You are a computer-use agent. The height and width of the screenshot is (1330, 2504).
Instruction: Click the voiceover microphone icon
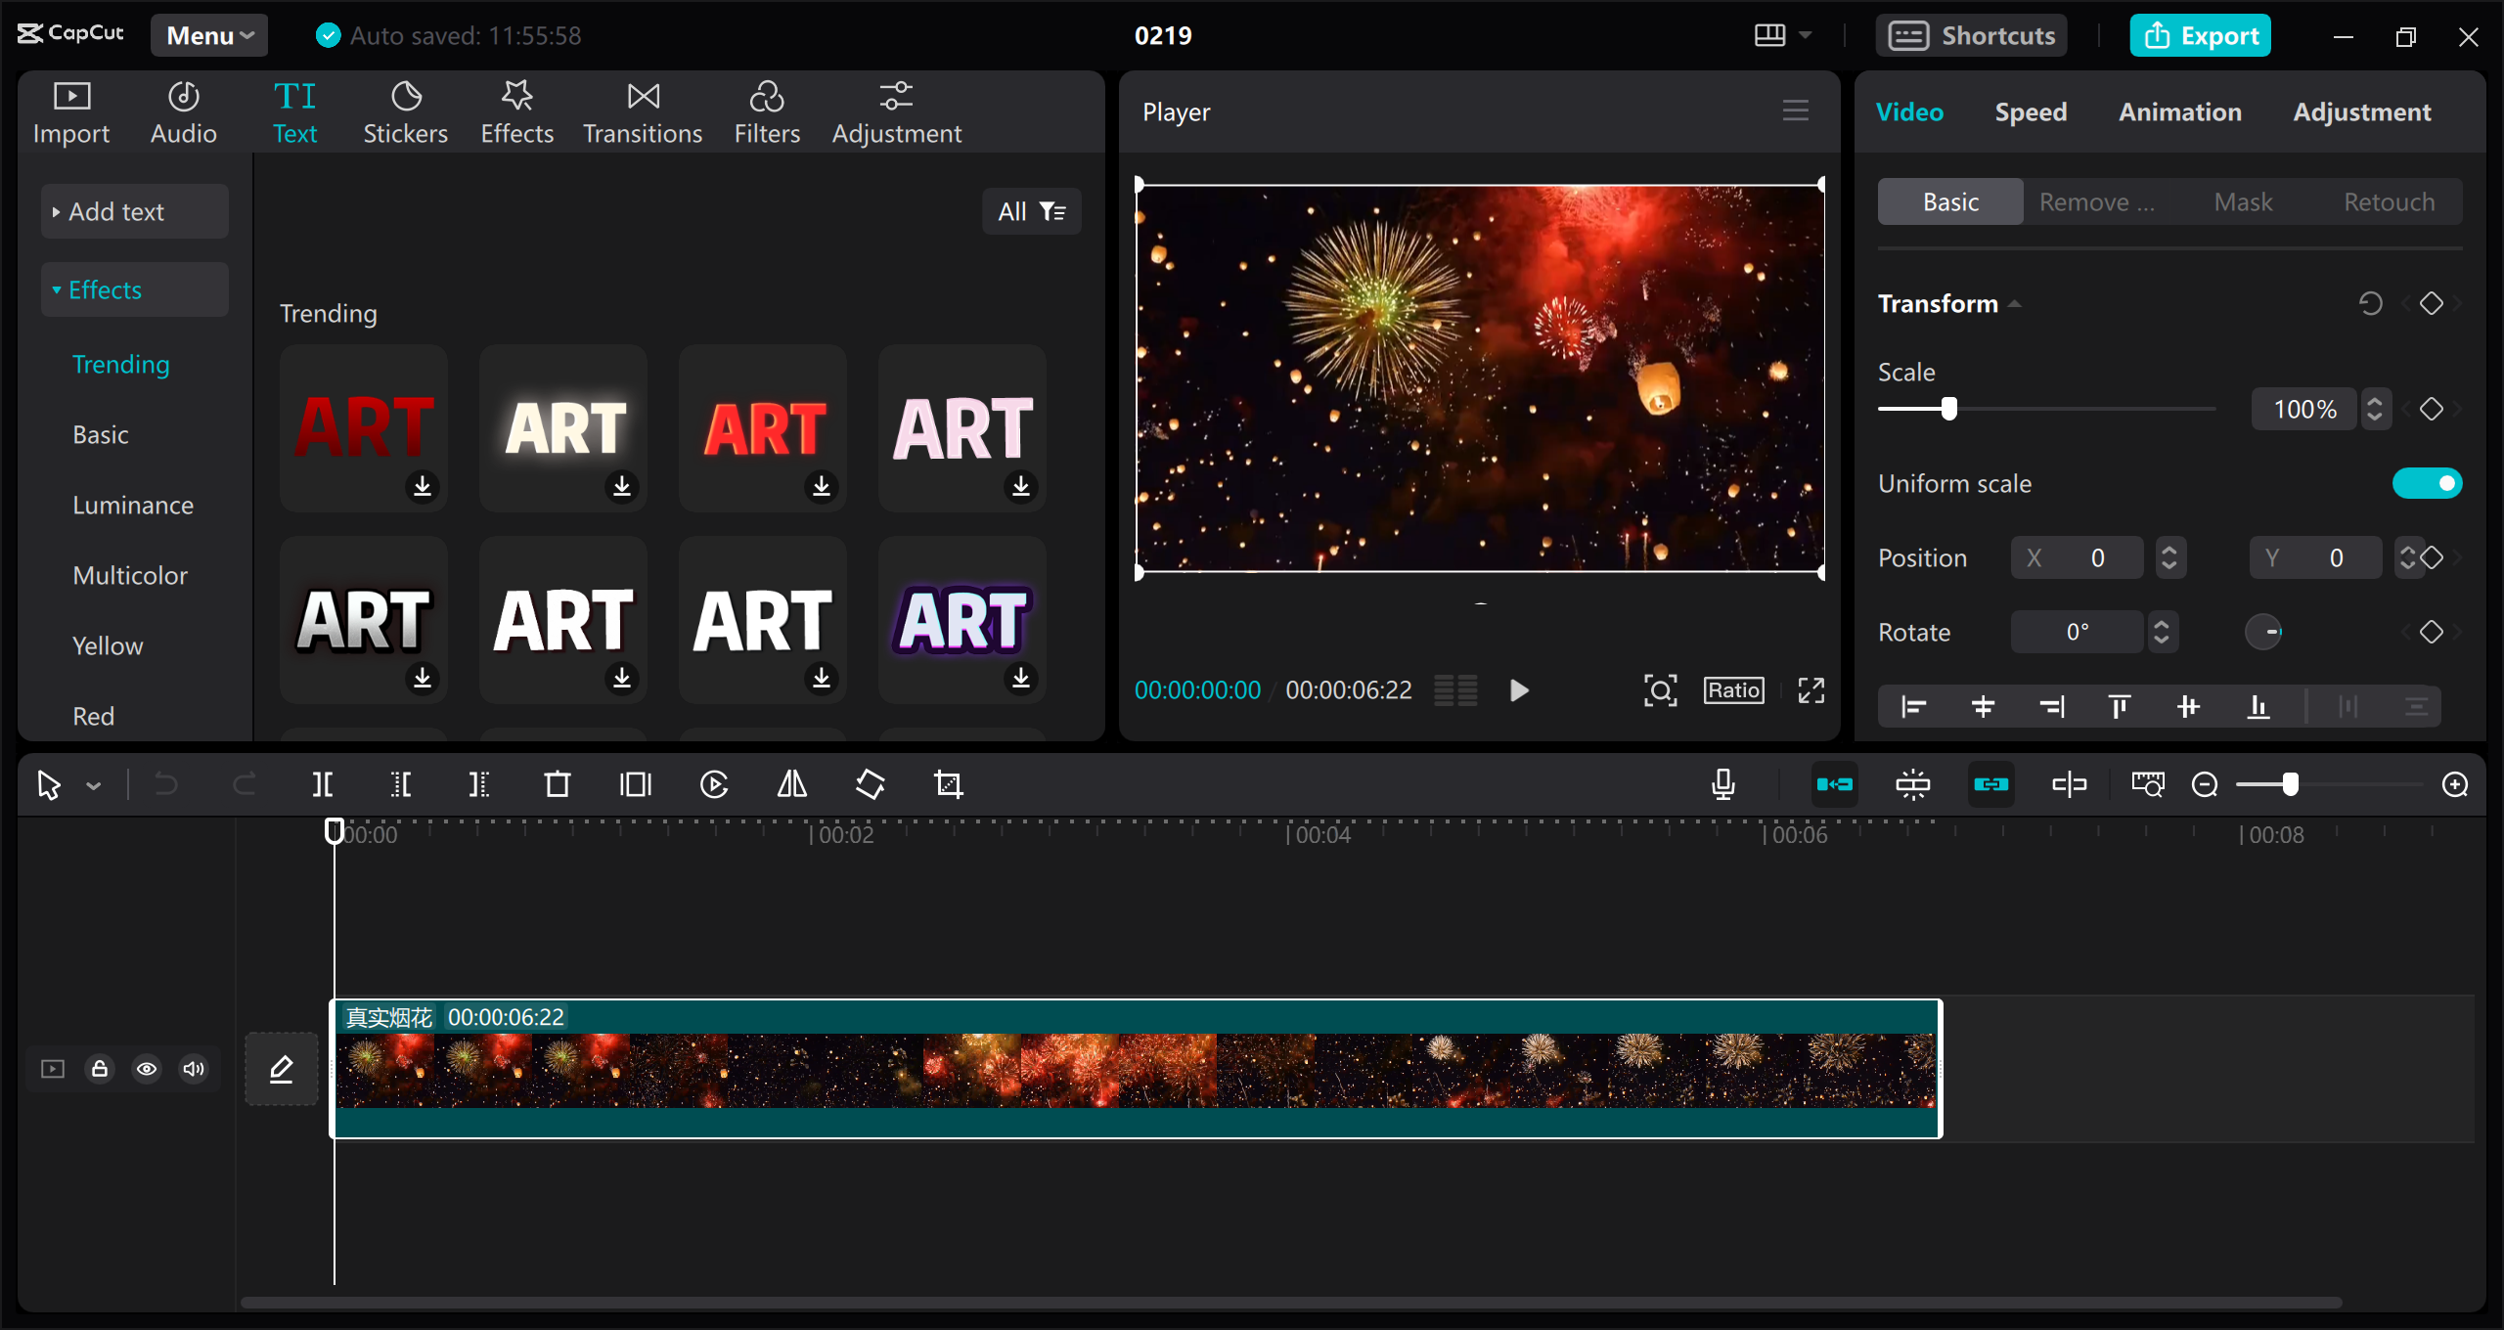click(1723, 783)
